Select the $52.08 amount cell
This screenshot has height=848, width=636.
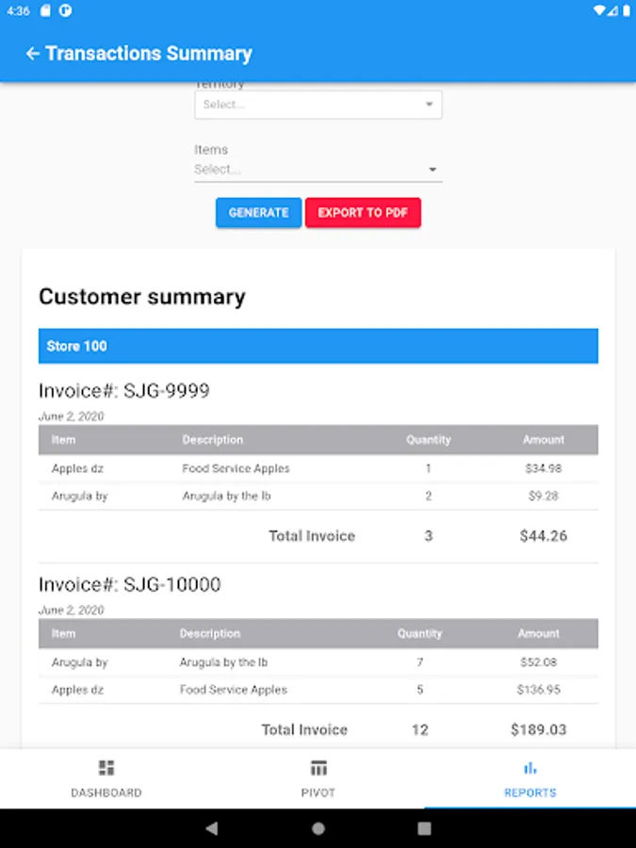pyautogui.click(x=538, y=662)
